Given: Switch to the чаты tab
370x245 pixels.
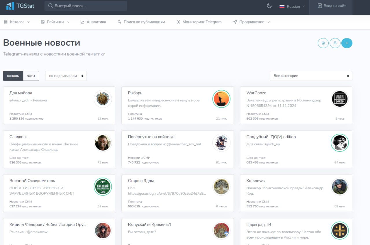Looking at the screenshot, I should (31, 76).
